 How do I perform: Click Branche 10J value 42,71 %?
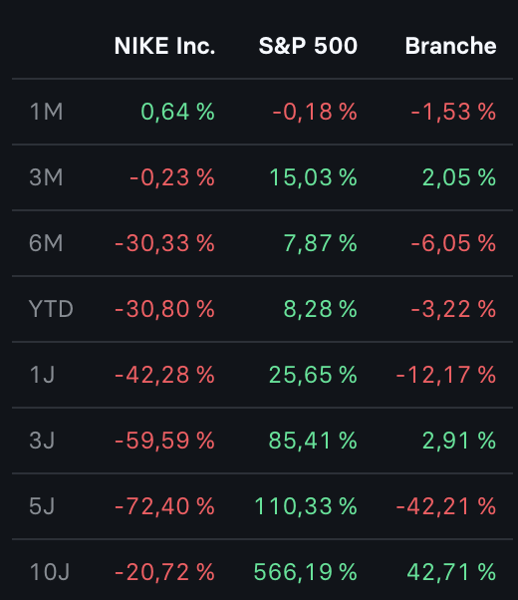pyautogui.click(x=451, y=572)
